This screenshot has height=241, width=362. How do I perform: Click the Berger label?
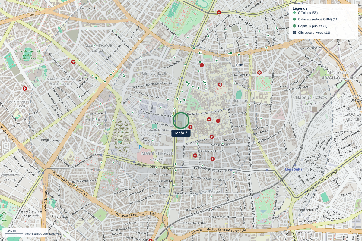50,140
